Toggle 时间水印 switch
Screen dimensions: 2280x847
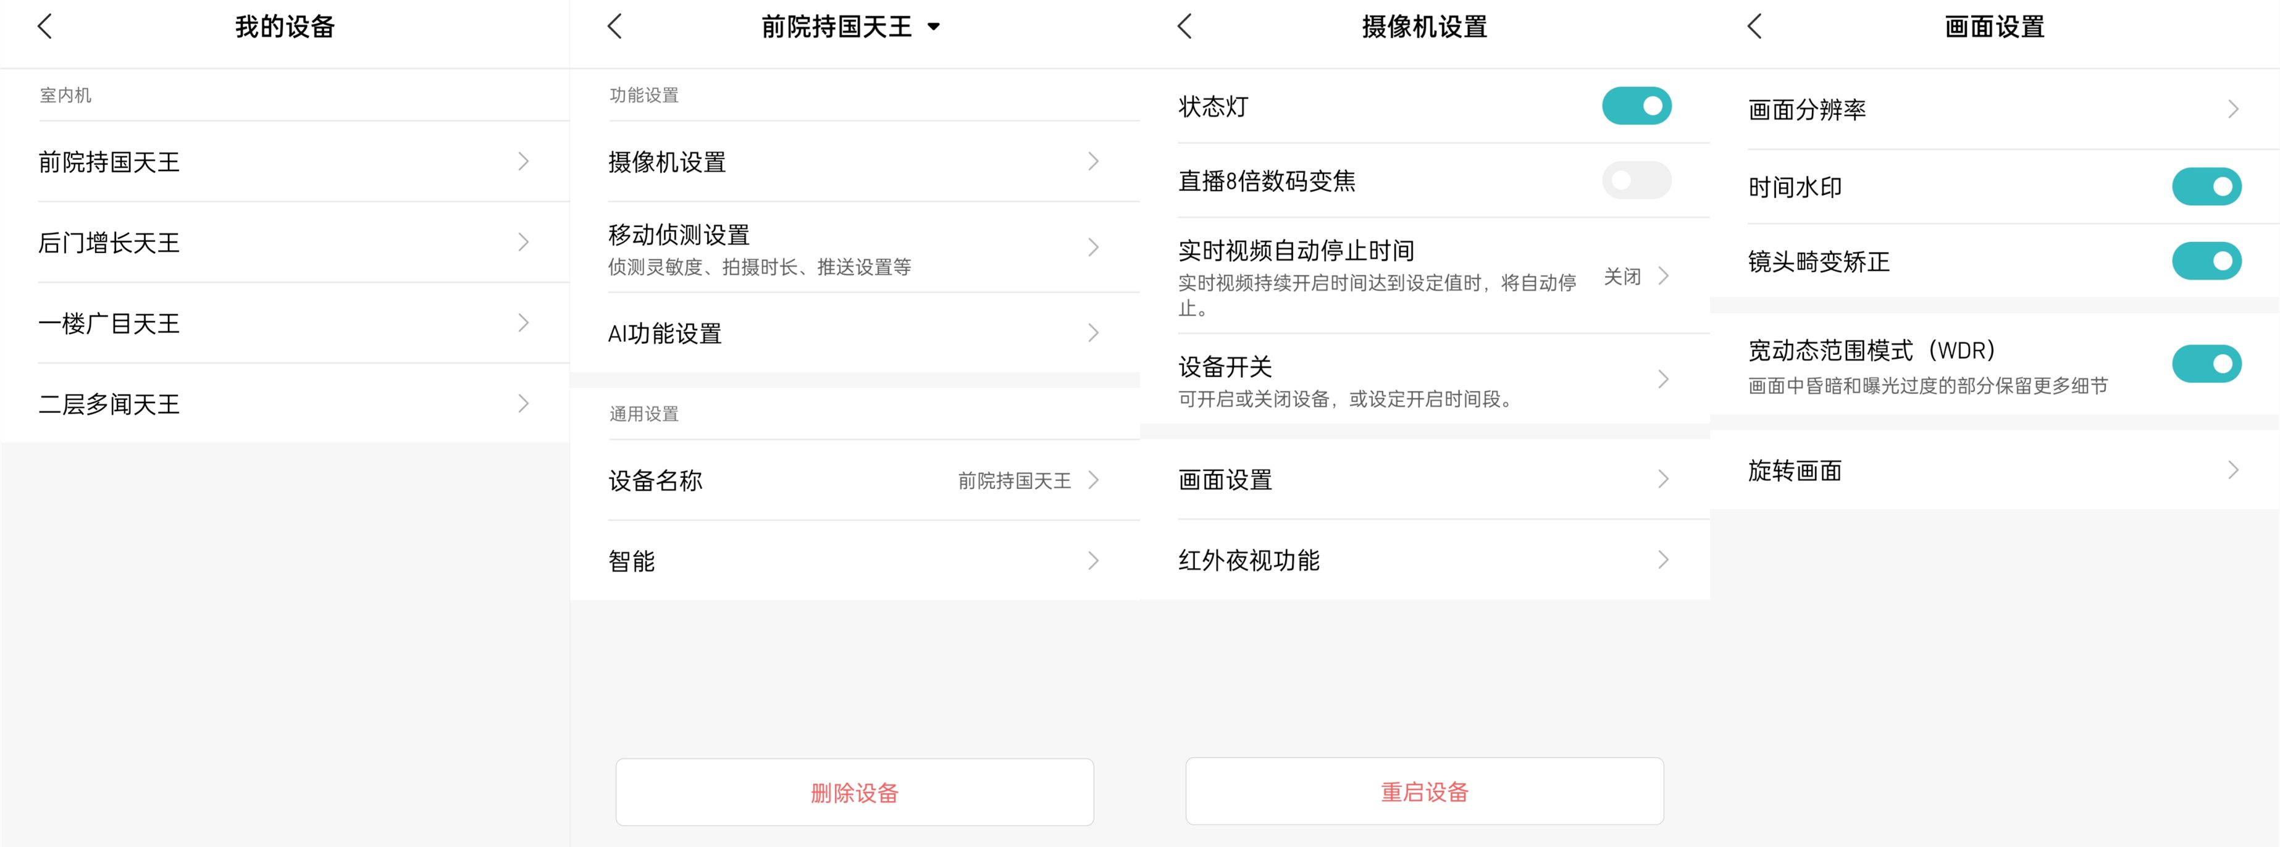pos(2206,186)
